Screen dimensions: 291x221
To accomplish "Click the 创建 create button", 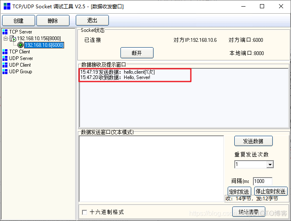I will click(19, 20).
